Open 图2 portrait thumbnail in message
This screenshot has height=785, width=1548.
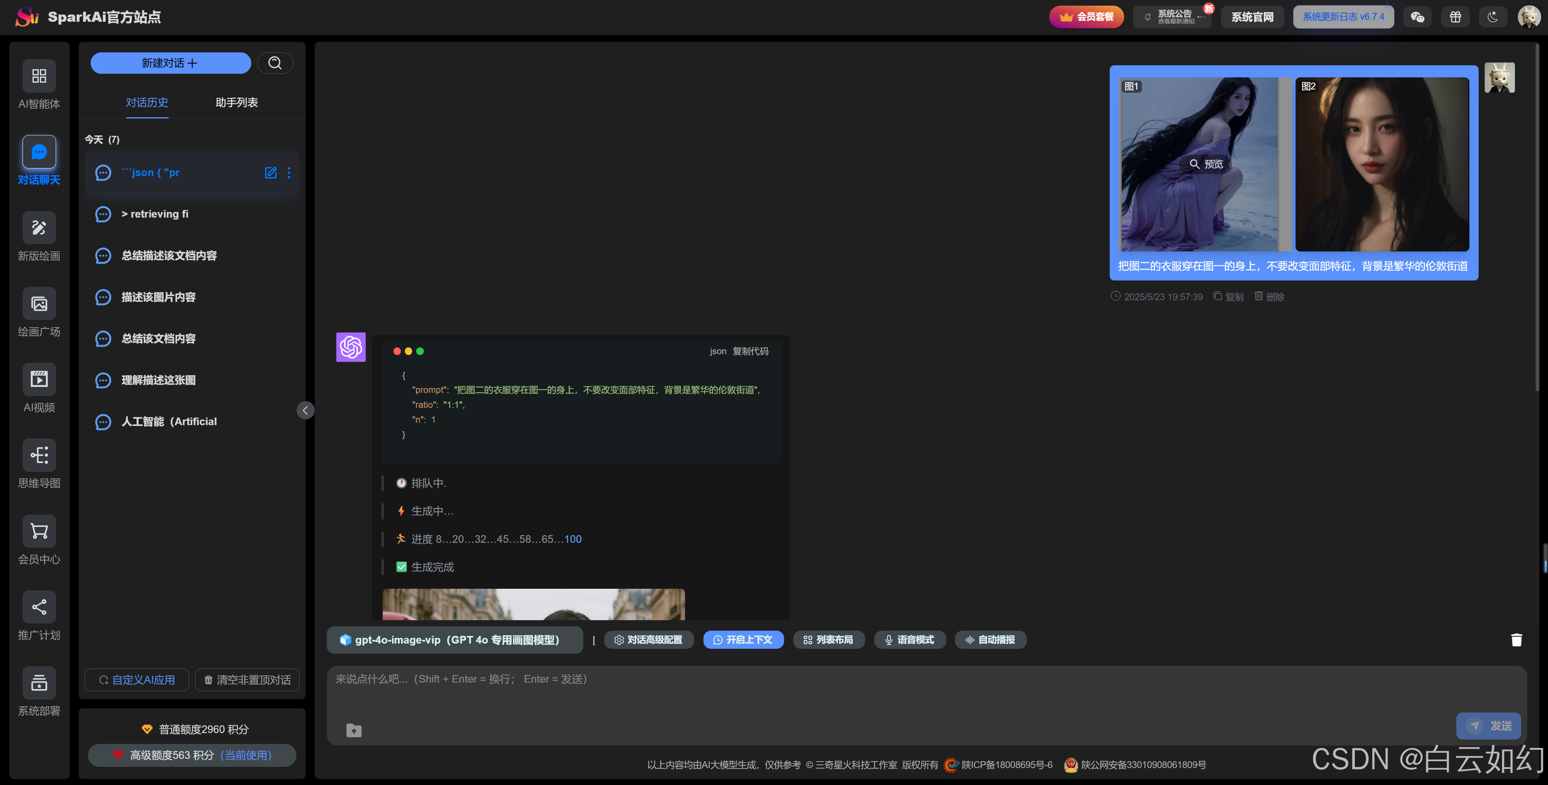point(1382,164)
